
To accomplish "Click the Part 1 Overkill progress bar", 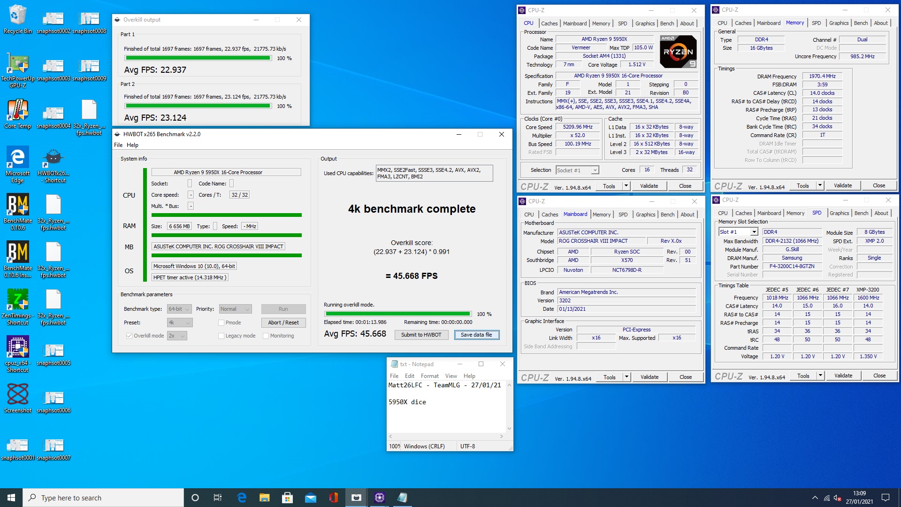I will pyautogui.click(x=198, y=58).
